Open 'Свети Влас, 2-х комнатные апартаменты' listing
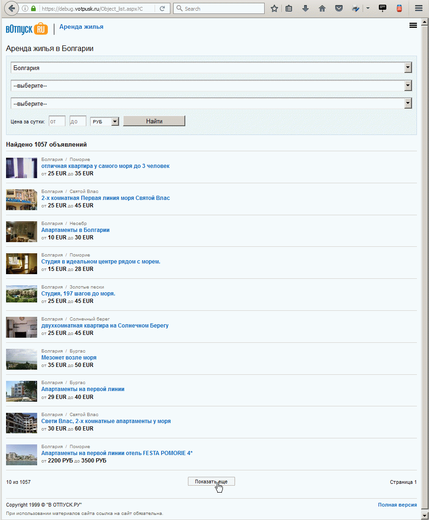Screen dimensions: 429x520 [106, 421]
